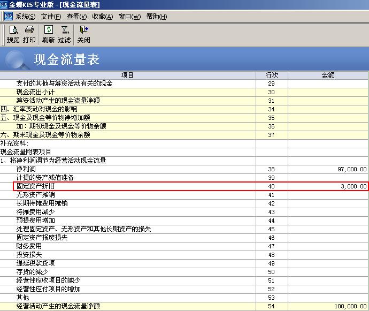The height and width of the screenshot is (311, 369).
Task: Click the line number 54 cell
Action: pyautogui.click(x=272, y=306)
